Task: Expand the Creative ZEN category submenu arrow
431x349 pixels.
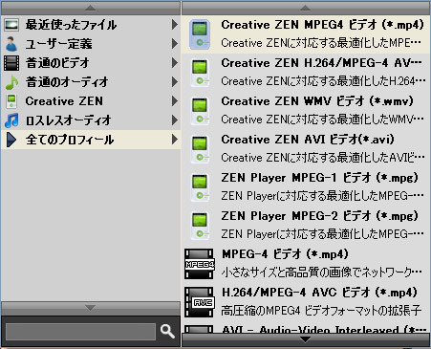Action: [x=175, y=101]
